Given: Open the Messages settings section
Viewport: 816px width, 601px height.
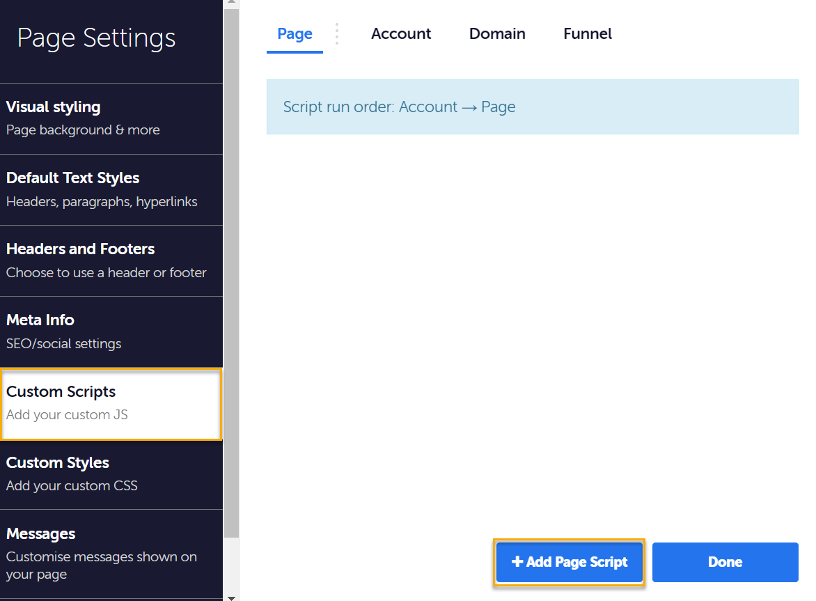Looking at the screenshot, I should click(x=111, y=553).
